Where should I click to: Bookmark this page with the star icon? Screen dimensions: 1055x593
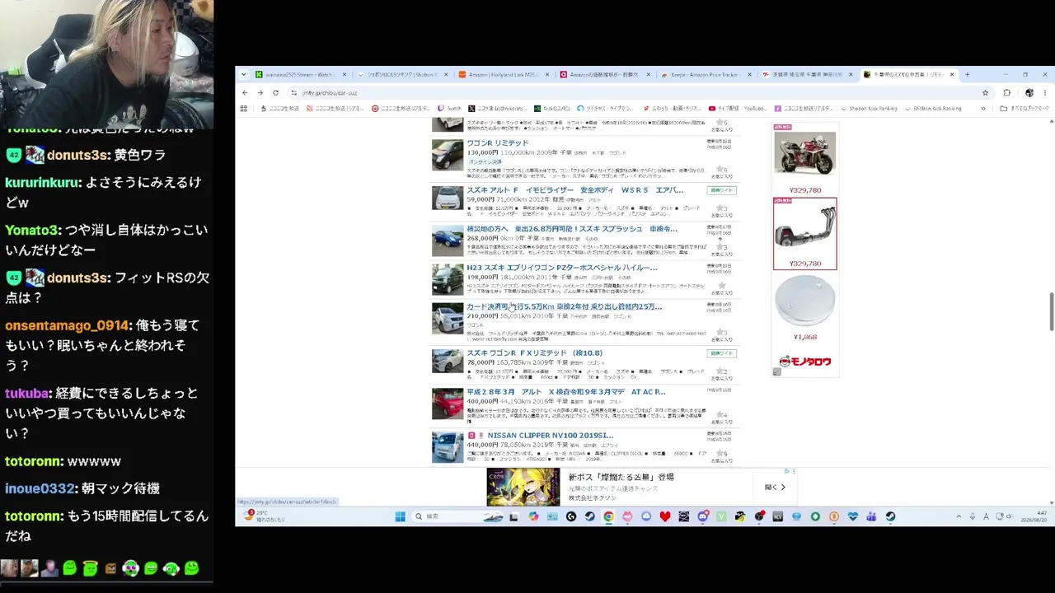(x=985, y=92)
